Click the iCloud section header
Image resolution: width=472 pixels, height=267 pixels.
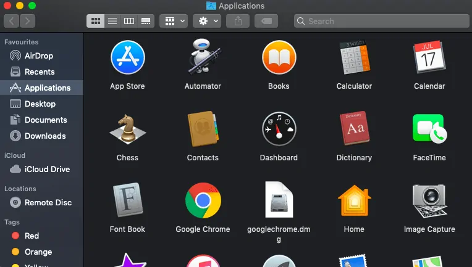[15, 155]
